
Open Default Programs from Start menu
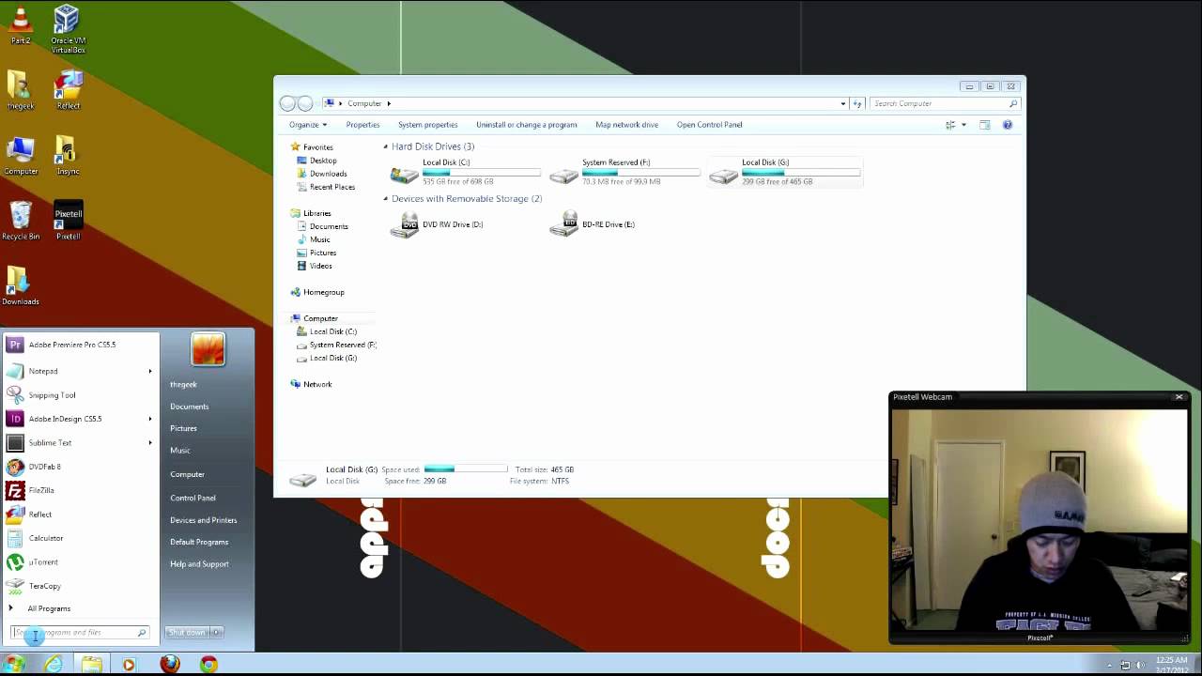click(199, 542)
